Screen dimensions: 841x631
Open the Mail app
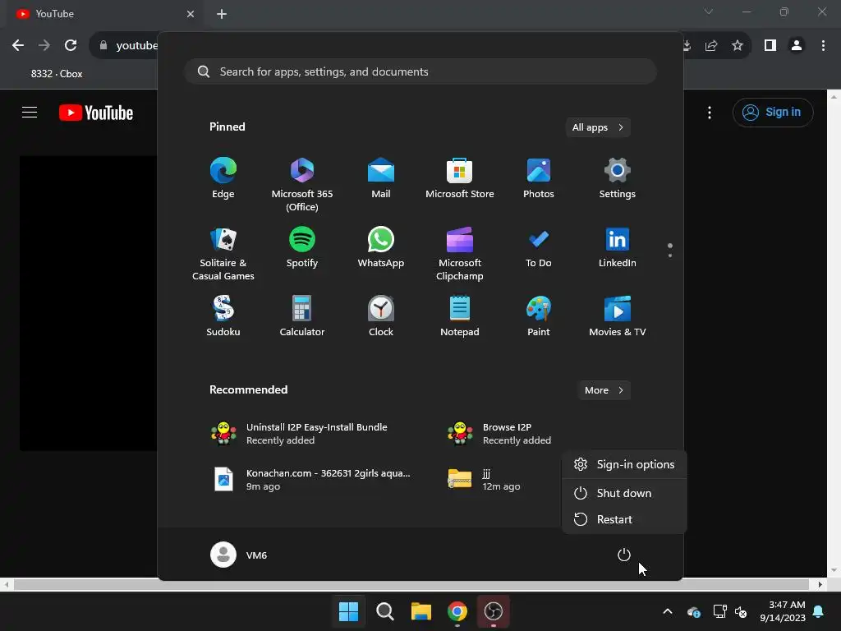tap(381, 178)
